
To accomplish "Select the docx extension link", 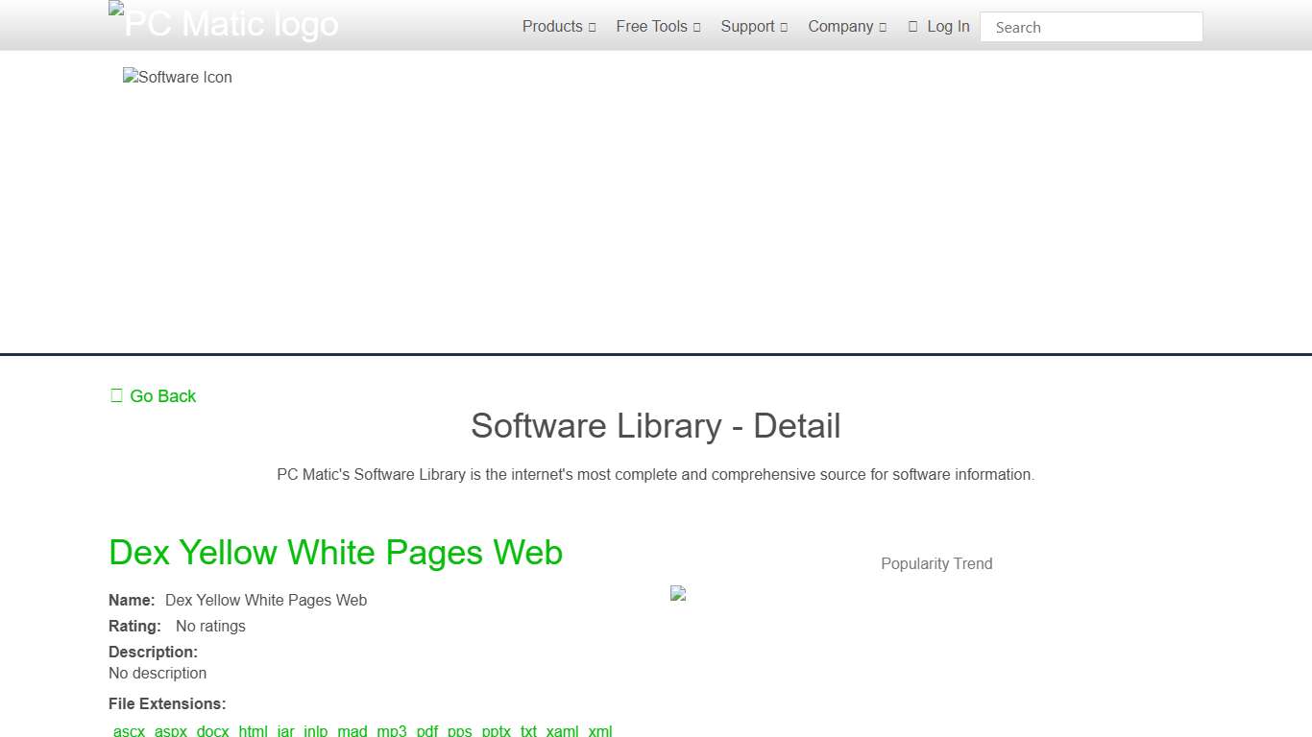I will click(x=212, y=730).
